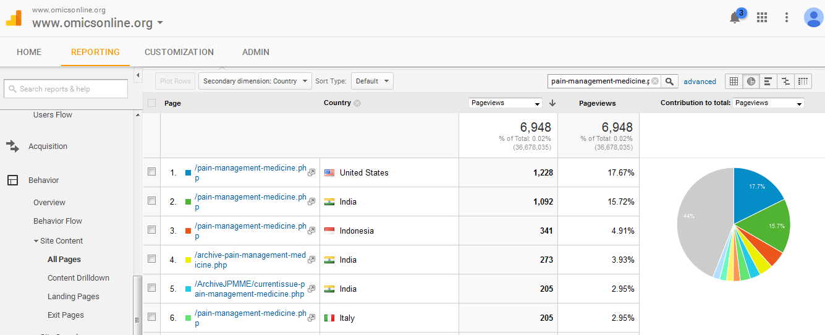Open the advanced filter link
This screenshot has width=825, height=335.
pos(700,82)
